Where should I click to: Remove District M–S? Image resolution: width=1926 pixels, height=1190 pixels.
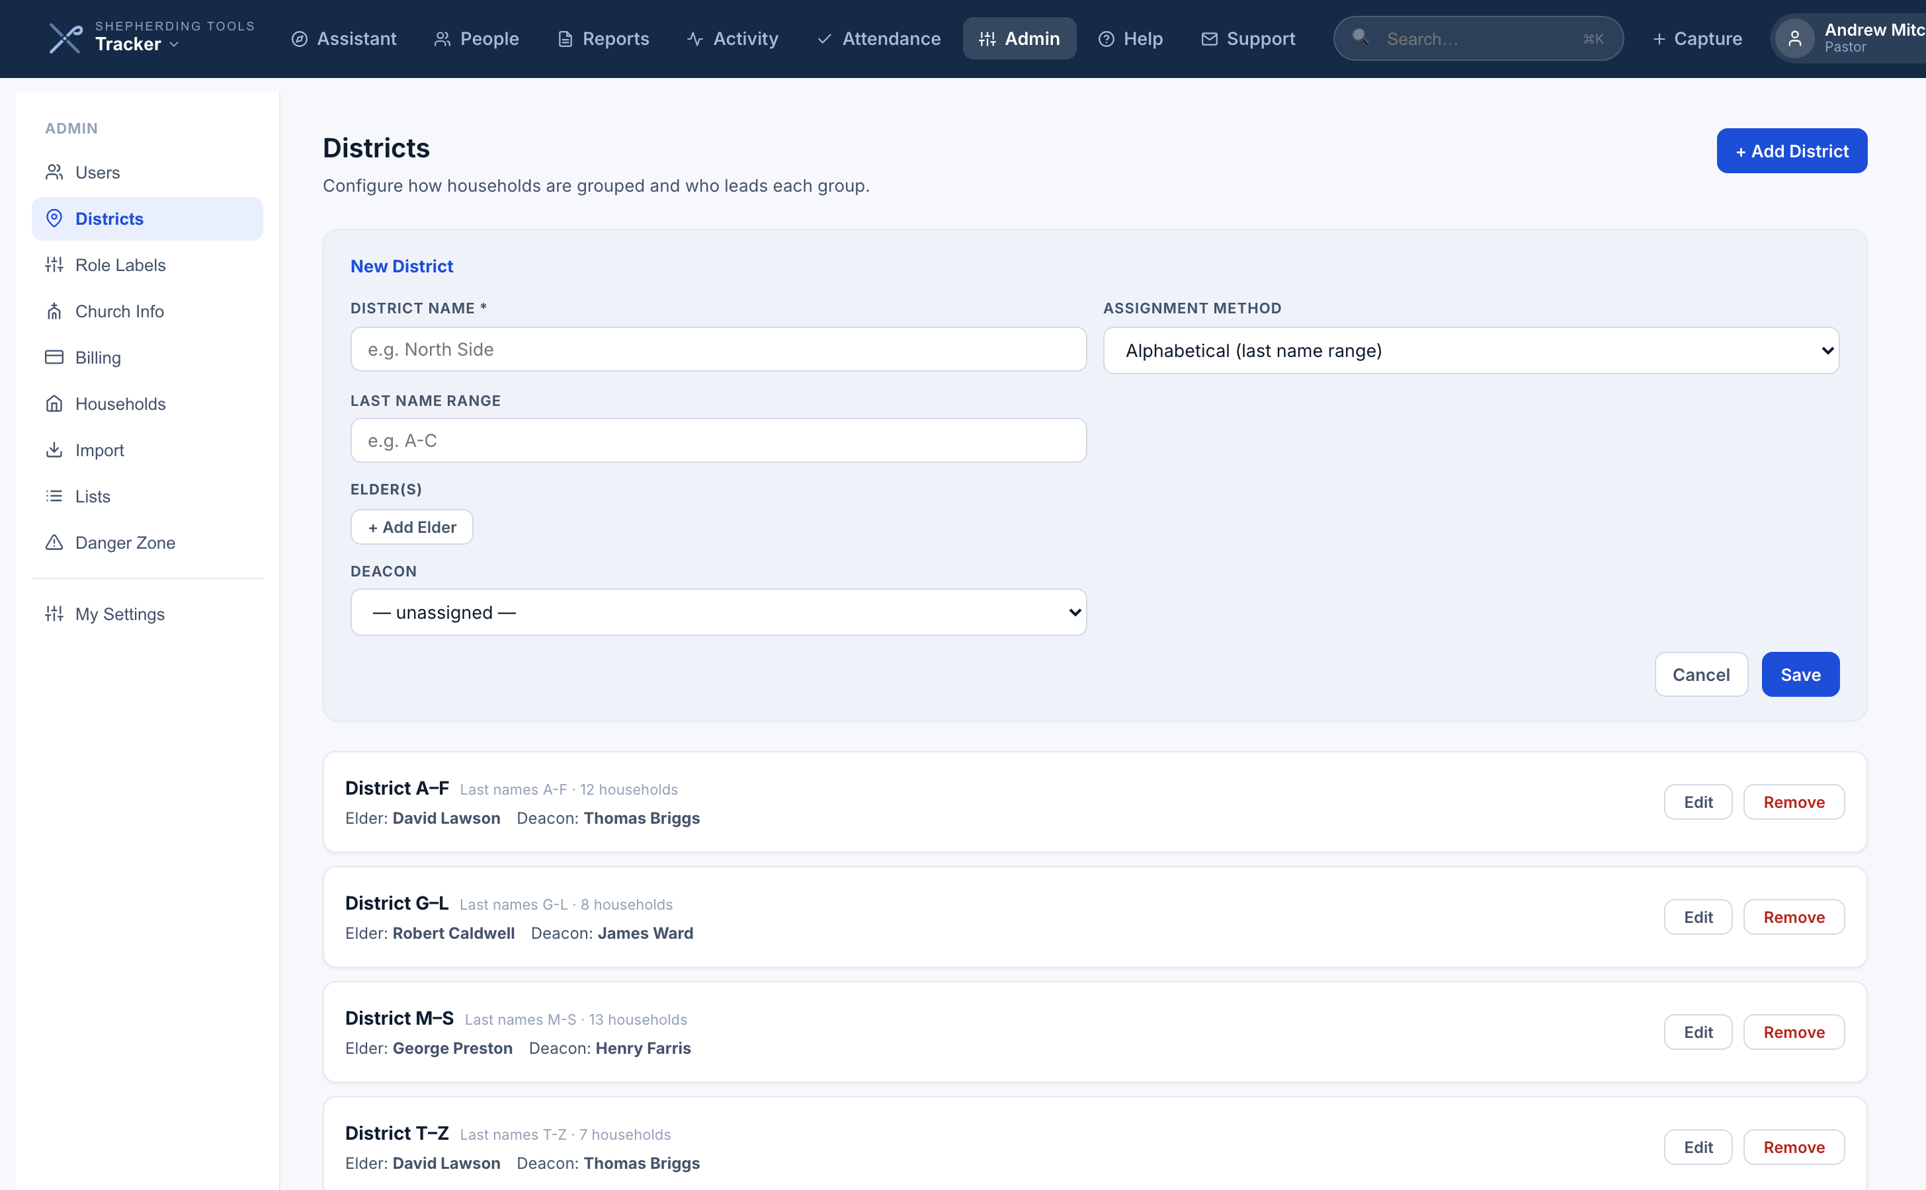coord(1793,1032)
